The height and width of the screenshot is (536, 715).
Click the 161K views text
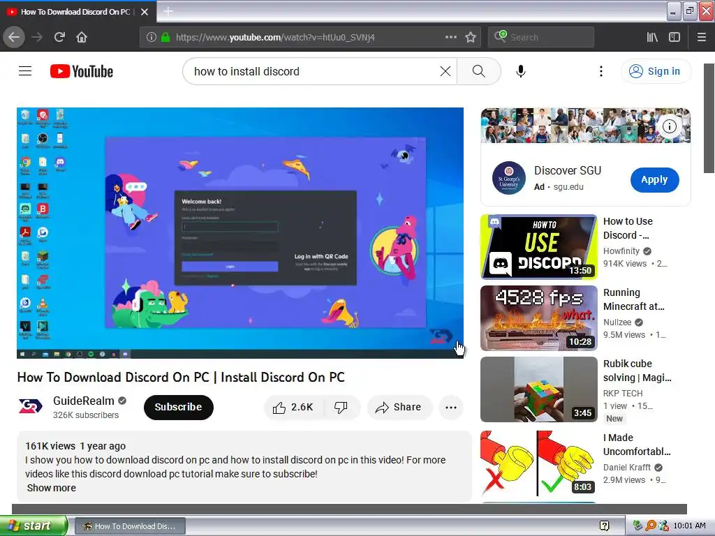(x=50, y=446)
